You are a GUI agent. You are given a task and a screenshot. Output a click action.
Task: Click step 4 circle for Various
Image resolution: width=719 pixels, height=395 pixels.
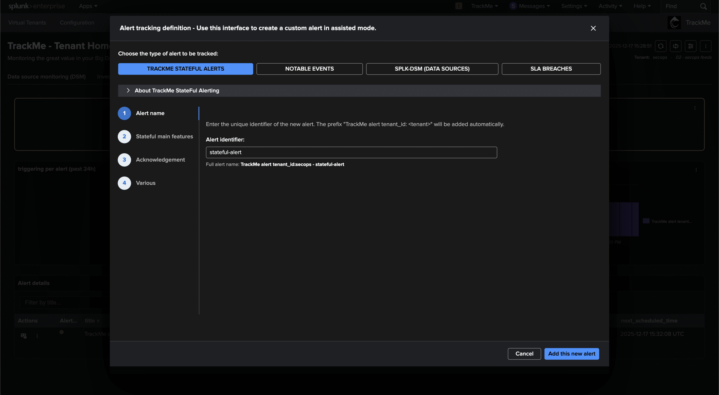click(124, 183)
